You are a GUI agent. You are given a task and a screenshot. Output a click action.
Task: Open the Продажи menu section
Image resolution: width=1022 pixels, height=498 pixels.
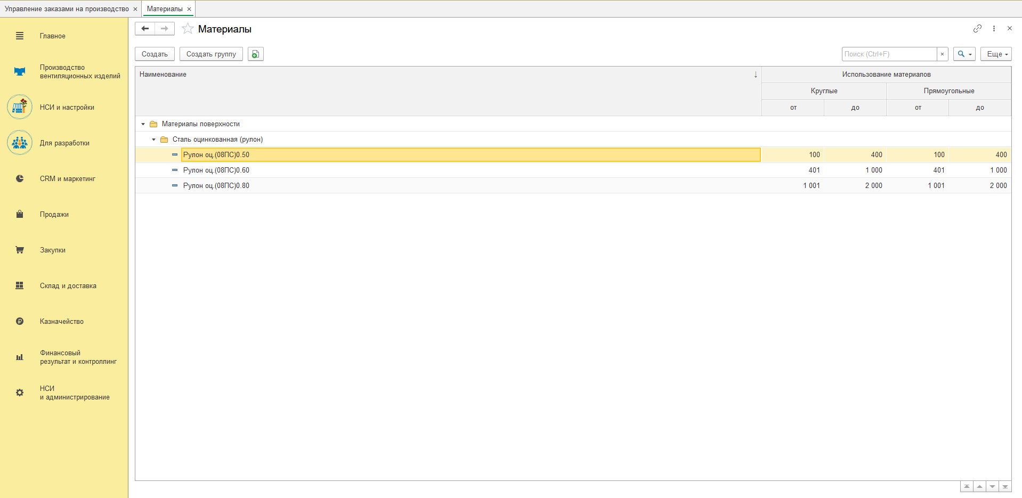54,214
